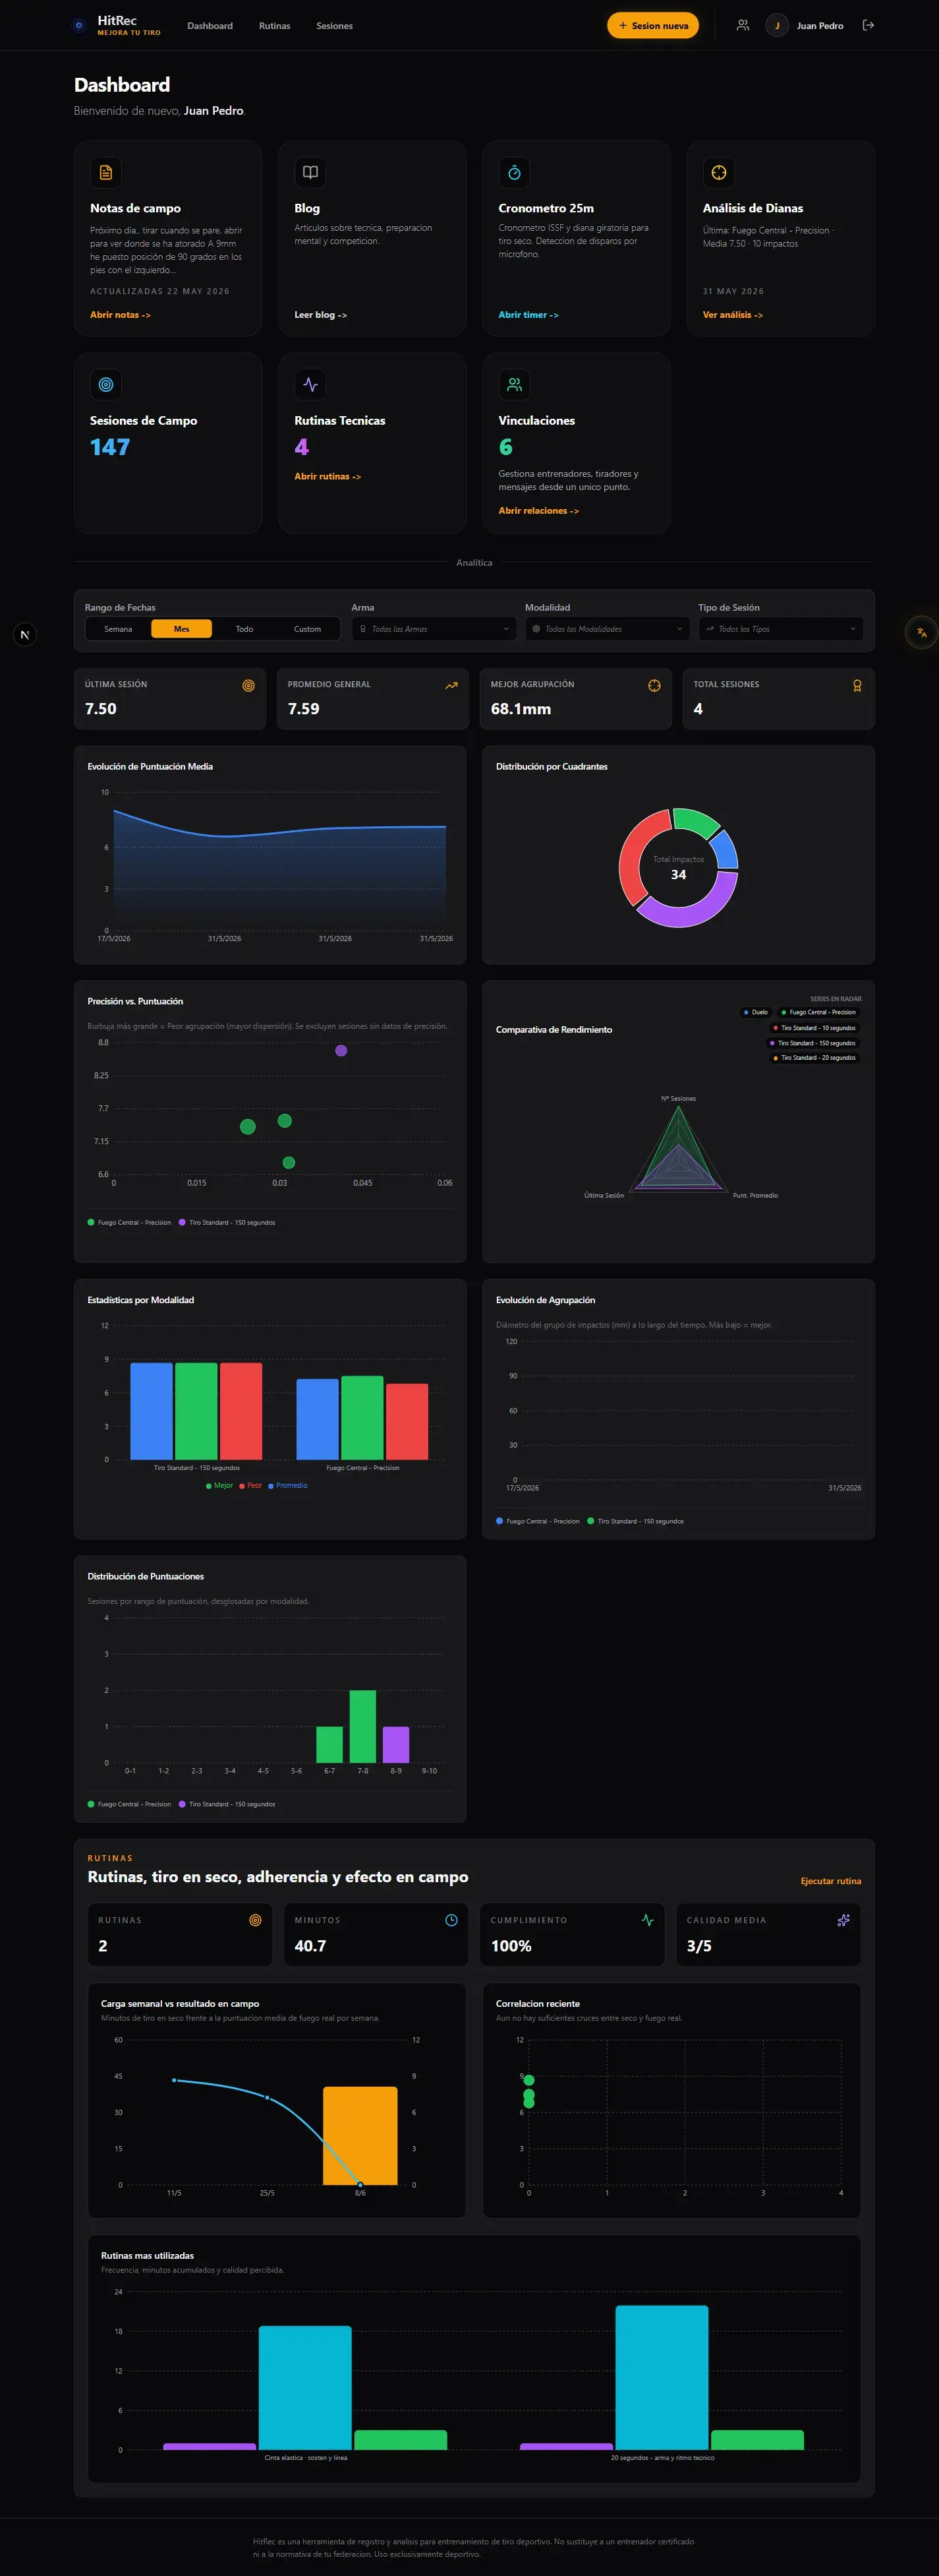The image size is (939, 2576).
Task: Click the Rutinas Tecnicas activity icon
Action: point(310,384)
